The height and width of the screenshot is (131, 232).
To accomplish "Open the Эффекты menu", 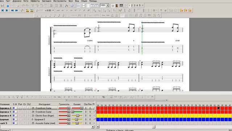I will point(35,1).
